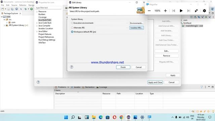Image resolution: width=215 pixels, height=121 pixels.
Task: Open File Explorer from taskbar
Action: pos(94,117)
